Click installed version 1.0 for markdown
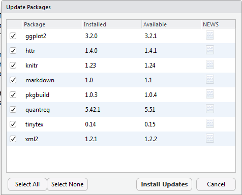This screenshot has width=242, height=195. point(89,80)
